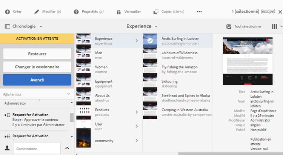Click Changer le cessionnaire button

[x=37, y=67]
